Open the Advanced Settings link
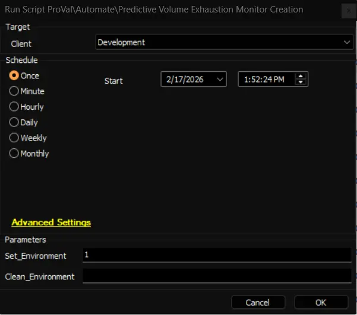This screenshot has width=357, height=315. click(51, 222)
